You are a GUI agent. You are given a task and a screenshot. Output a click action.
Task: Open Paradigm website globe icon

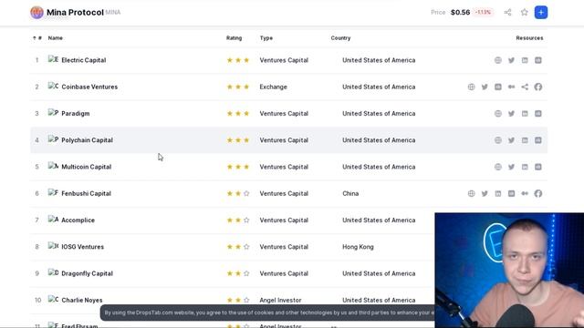pos(498,113)
